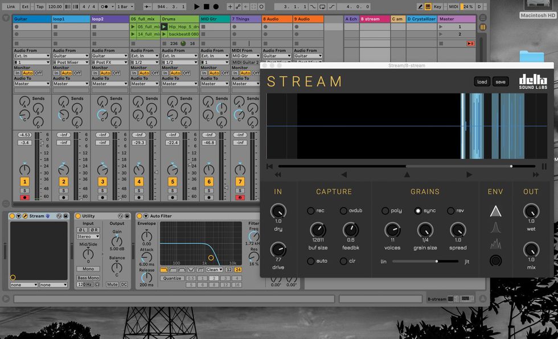Enable ovdub in the CAPTURE section
The image size is (558, 339).
point(343,211)
